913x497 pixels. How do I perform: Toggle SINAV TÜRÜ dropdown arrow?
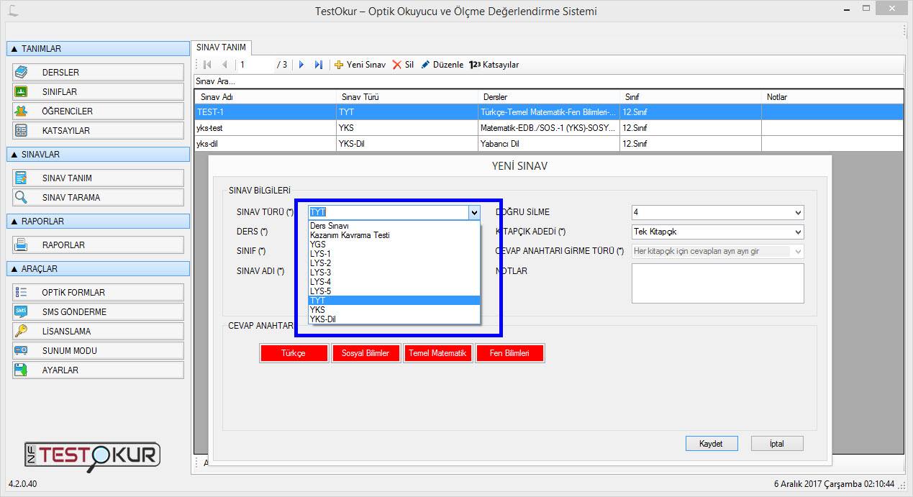pos(473,213)
